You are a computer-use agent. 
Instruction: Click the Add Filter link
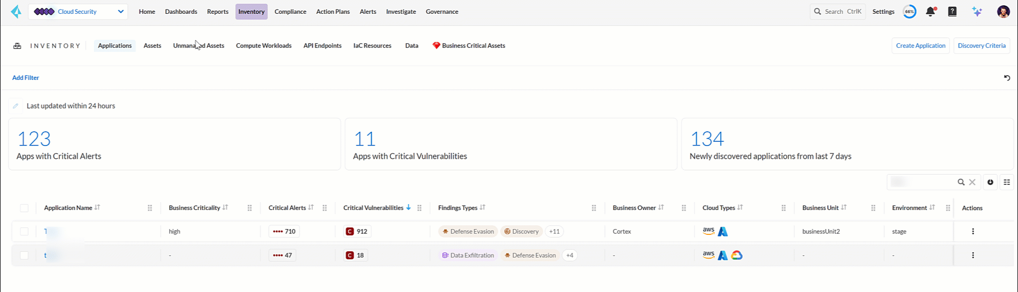point(25,78)
